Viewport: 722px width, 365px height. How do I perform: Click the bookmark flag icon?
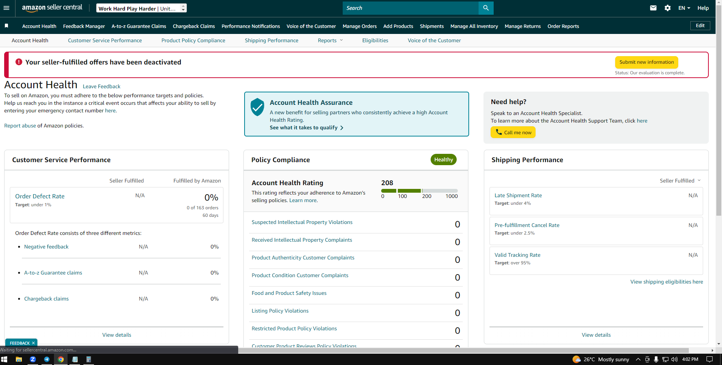6,26
